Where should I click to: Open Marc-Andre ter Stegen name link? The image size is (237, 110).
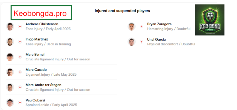(x=43, y=85)
